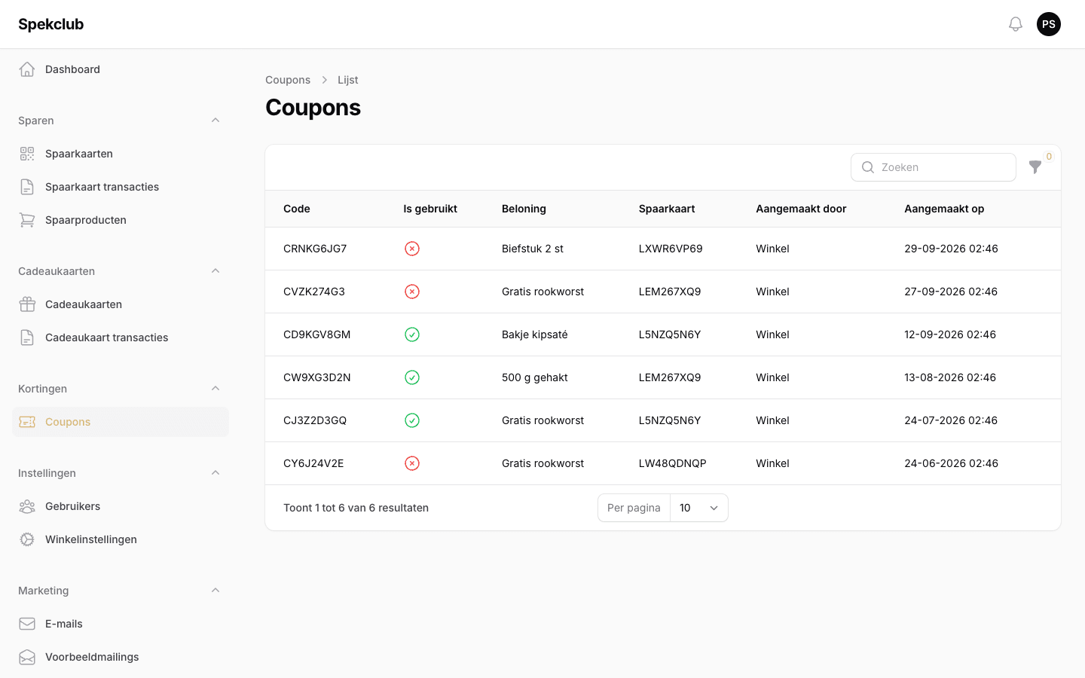1085x678 pixels.
Task: Click the Winkelinstellingen gear icon
Action: [x=27, y=539]
